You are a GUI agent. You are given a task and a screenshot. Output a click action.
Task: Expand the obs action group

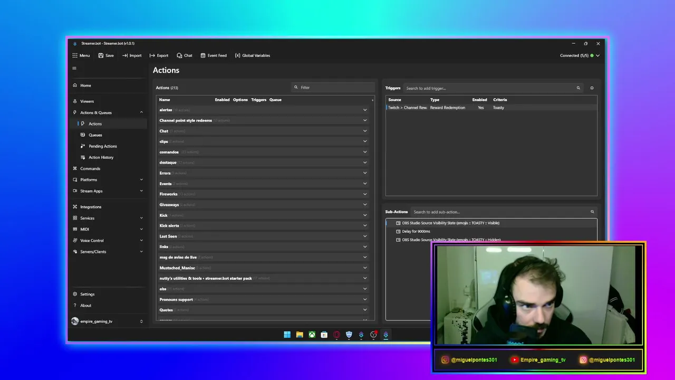pyautogui.click(x=365, y=289)
